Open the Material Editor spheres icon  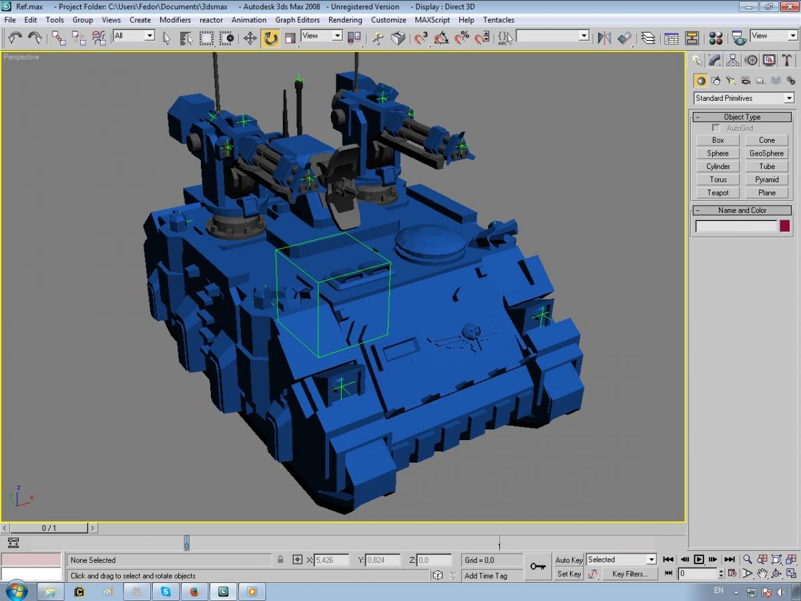pos(716,38)
